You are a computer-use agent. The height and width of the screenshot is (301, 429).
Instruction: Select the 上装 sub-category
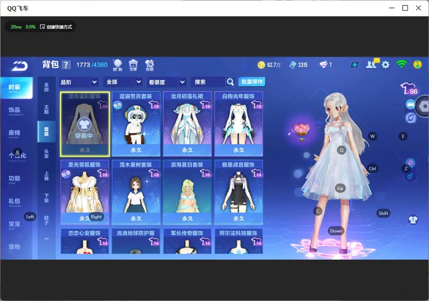46,176
